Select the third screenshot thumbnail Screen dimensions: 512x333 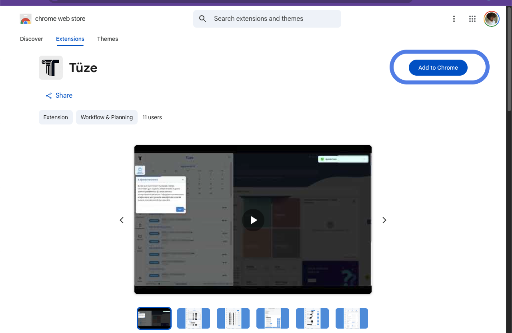(233, 318)
